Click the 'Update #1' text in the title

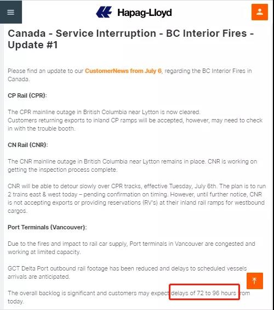pos(33,45)
